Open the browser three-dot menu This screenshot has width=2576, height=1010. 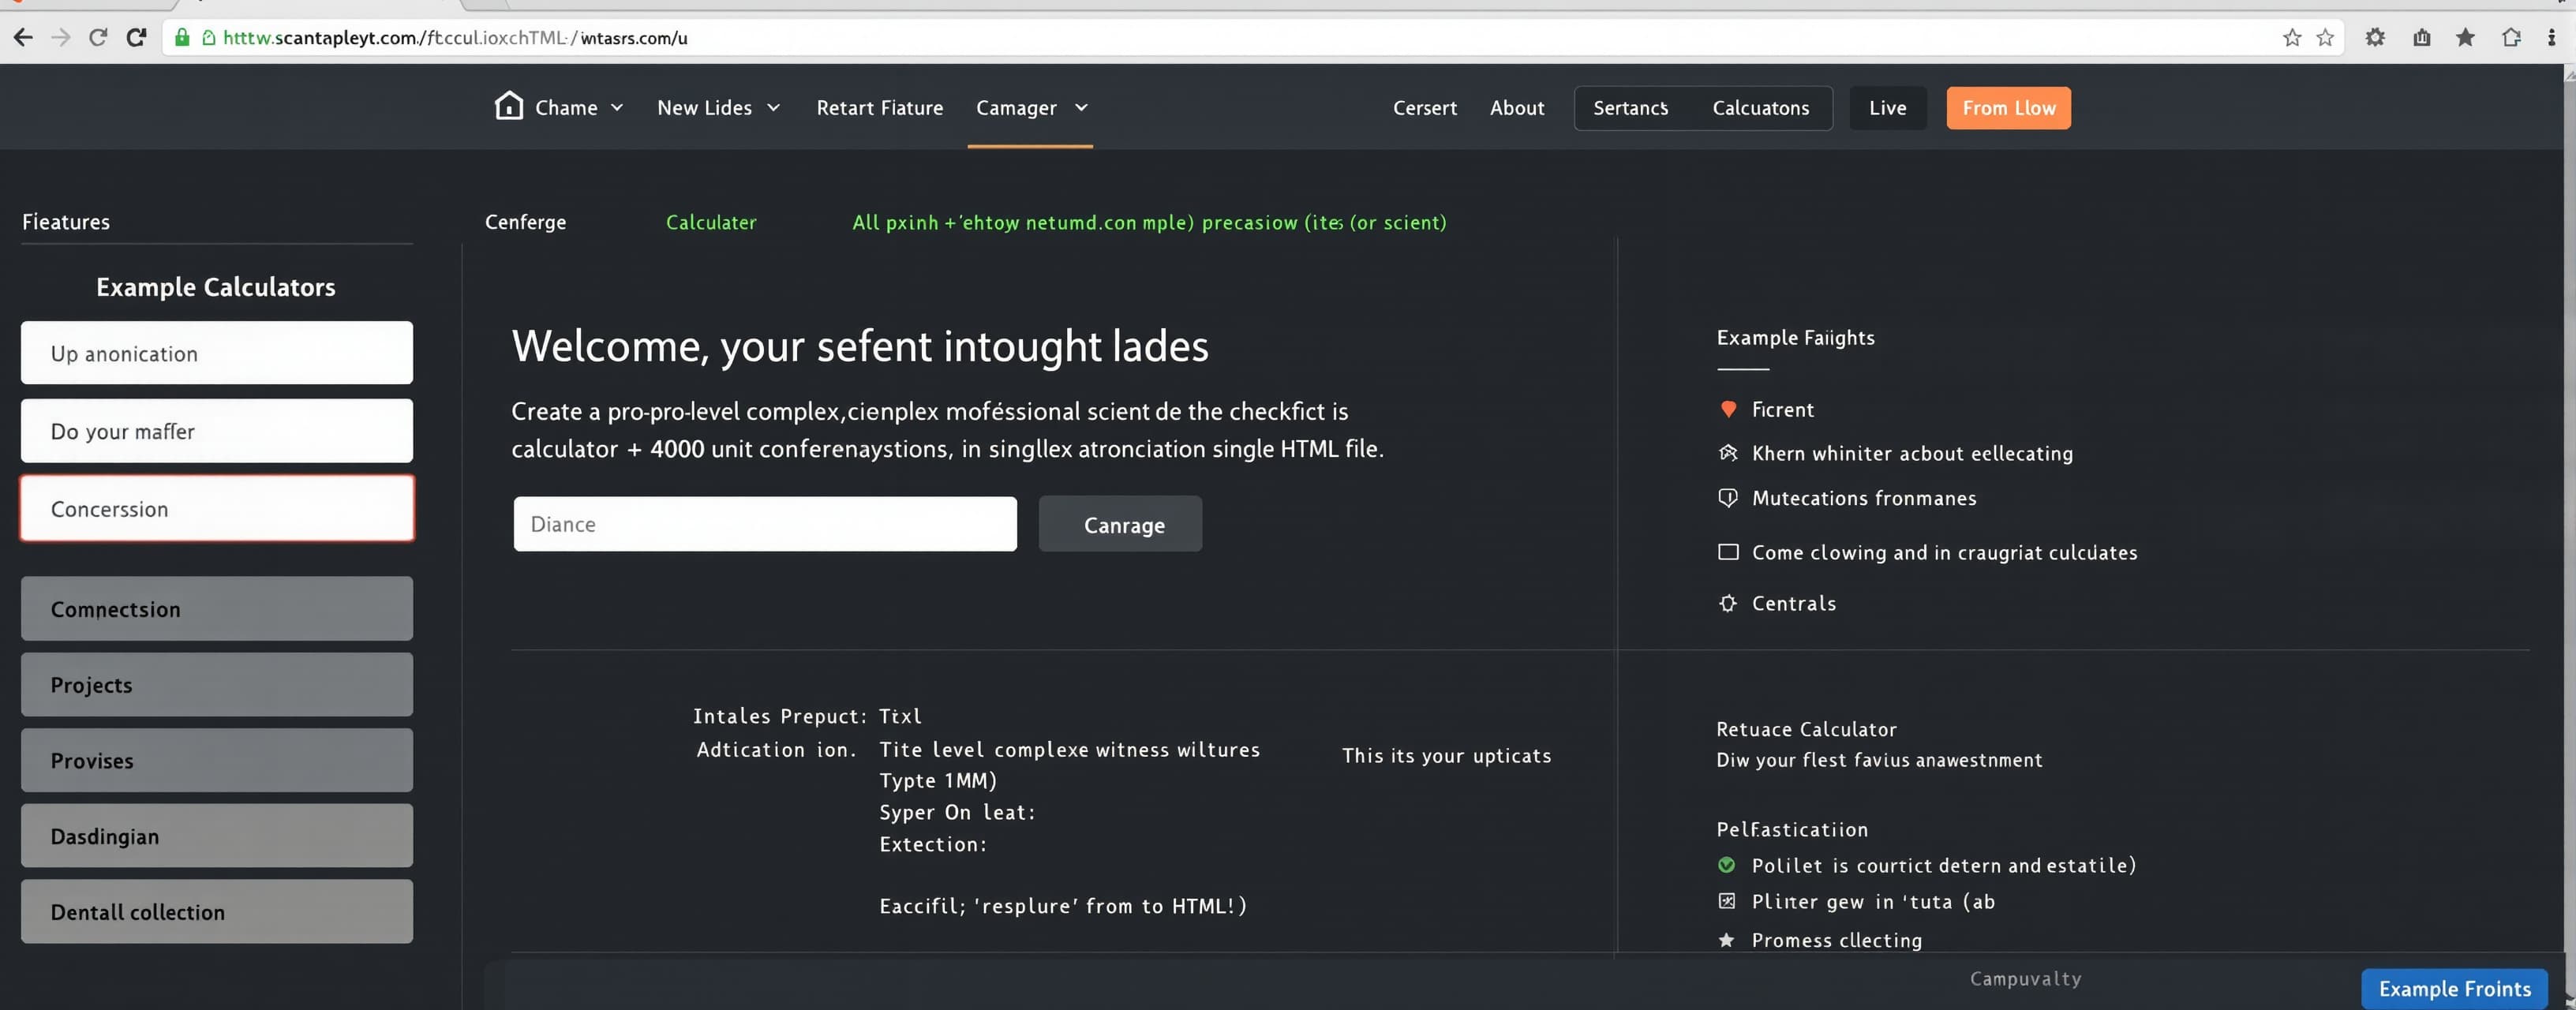2551,38
